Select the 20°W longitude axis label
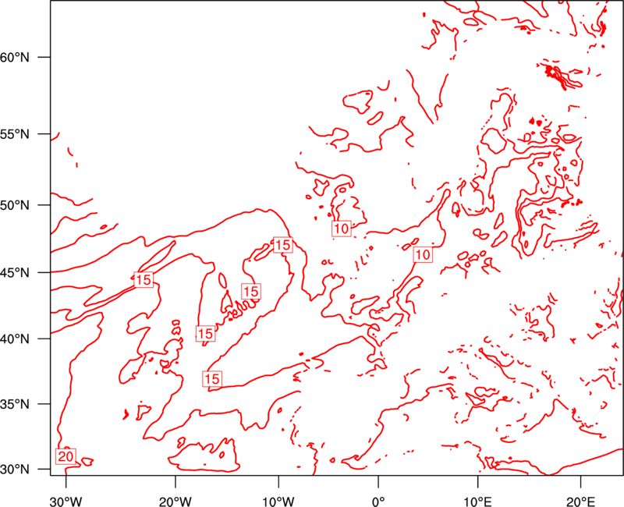 (x=175, y=502)
